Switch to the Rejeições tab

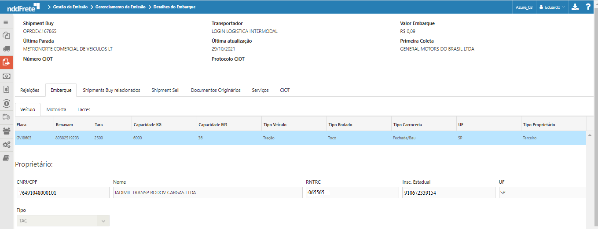point(30,90)
